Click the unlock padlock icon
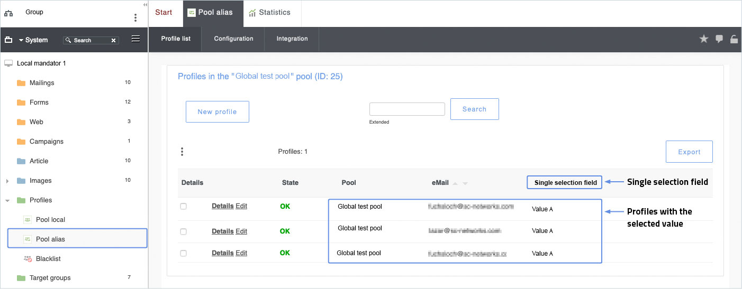 click(x=734, y=39)
